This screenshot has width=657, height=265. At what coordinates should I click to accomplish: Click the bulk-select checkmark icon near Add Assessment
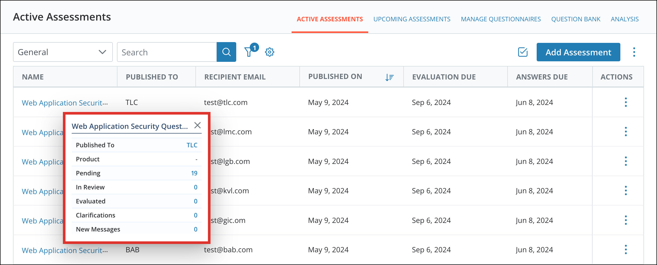(x=522, y=52)
